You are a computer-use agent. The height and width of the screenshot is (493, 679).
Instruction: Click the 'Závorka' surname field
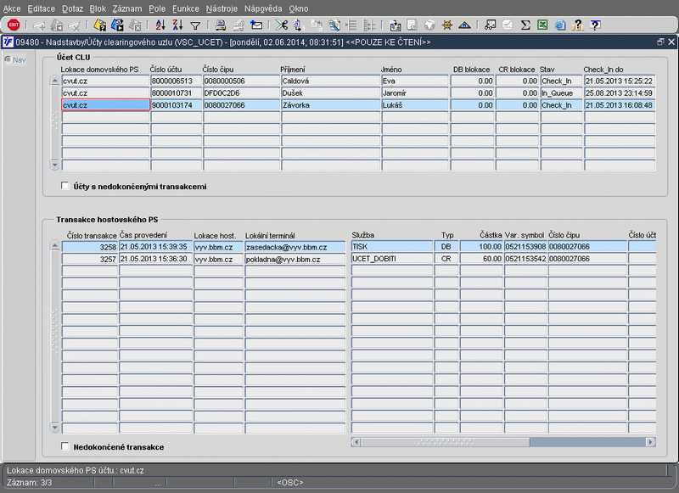[x=330, y=104]
